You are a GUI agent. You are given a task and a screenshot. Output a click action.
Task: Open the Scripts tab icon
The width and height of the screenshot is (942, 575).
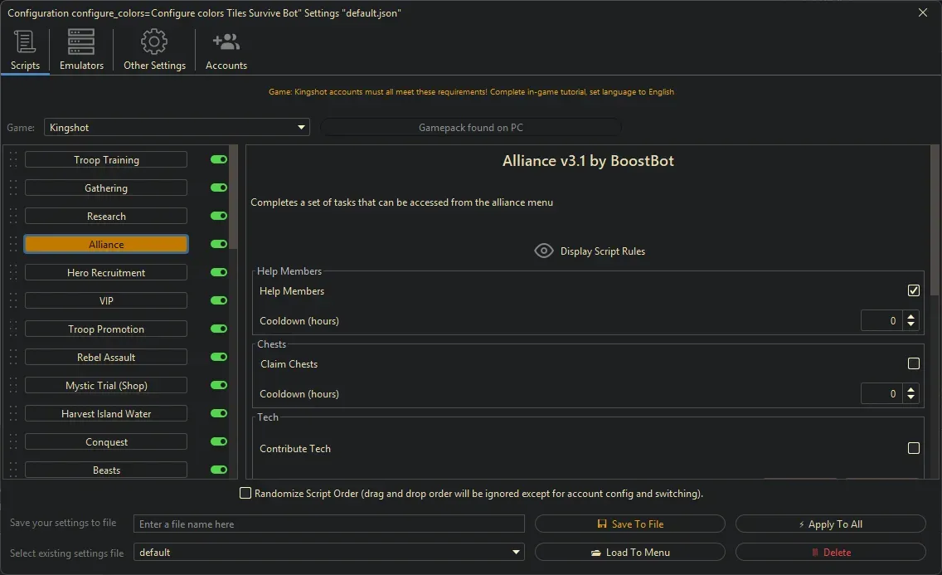[25, 41]
